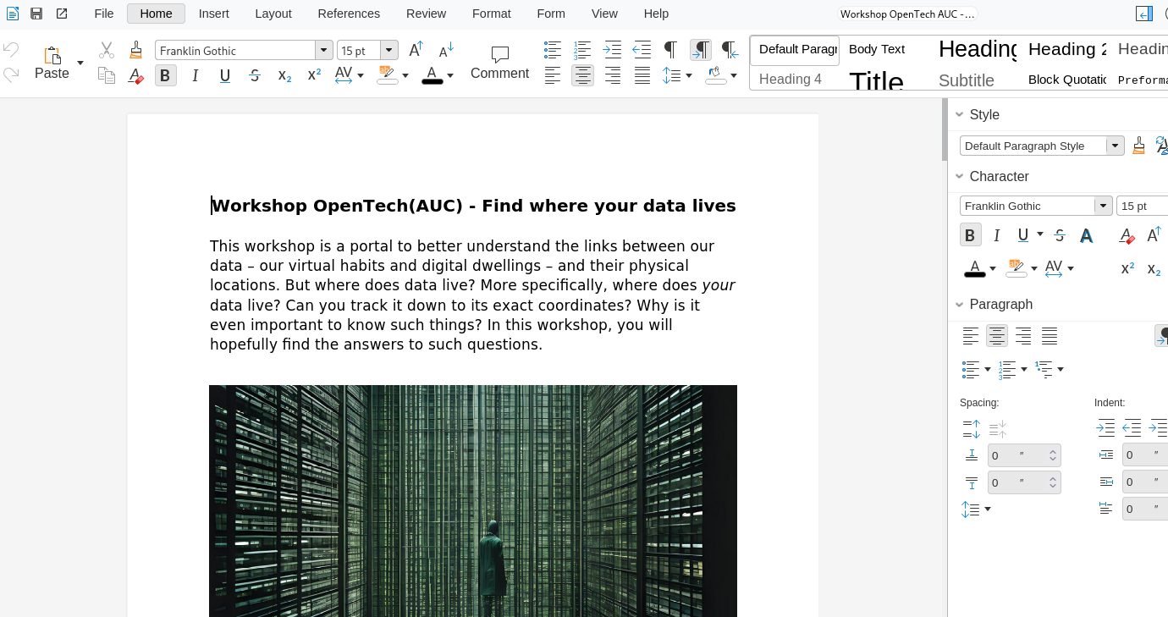Apply toolbar highlighting color swatch
The image size is (1168, 617).
(x=387, y=75)
